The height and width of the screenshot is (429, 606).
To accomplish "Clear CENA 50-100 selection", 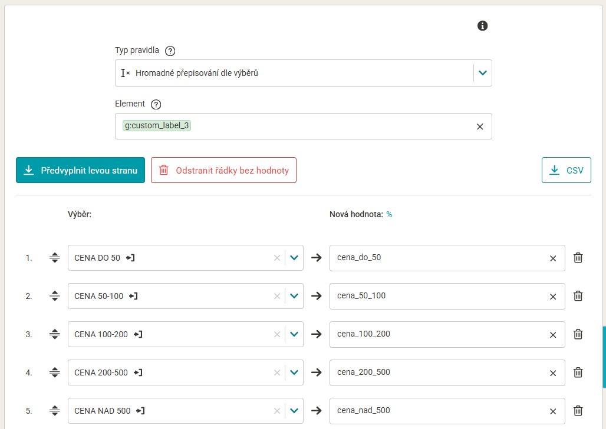I will (x=277, y=297).
